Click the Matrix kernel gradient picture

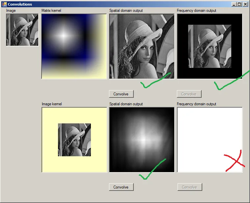click(74, 46)
